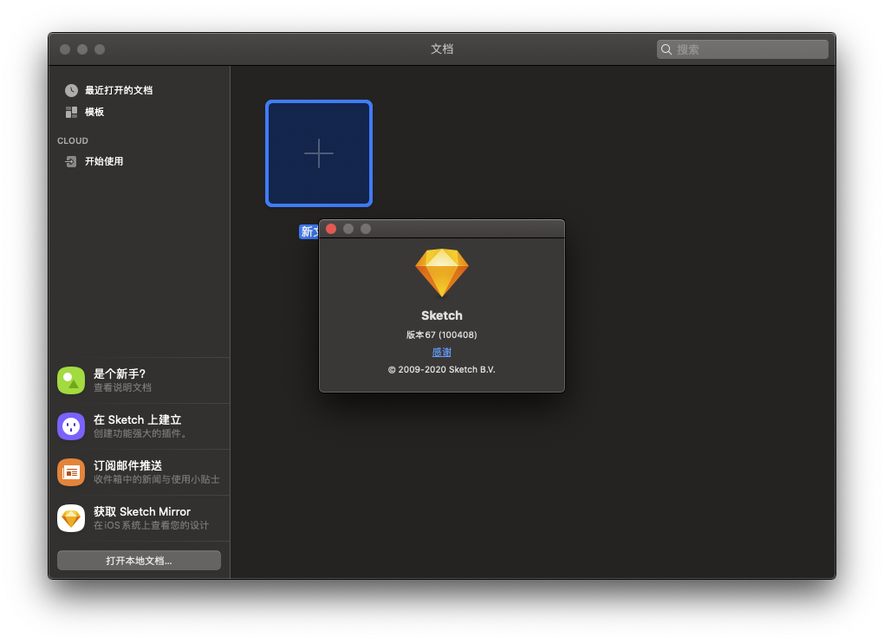Click the 打开本地文档... button
This screenshot has width=884, height=643.
140,561
